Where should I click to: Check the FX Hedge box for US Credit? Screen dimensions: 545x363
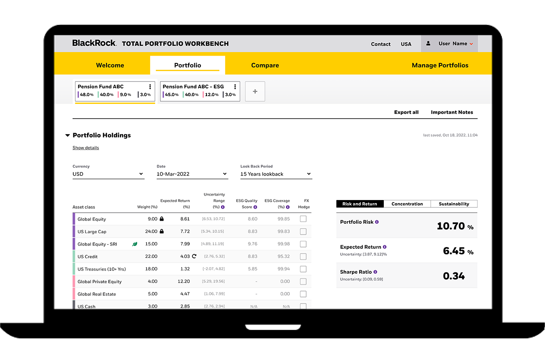click(x=303, y=257)
